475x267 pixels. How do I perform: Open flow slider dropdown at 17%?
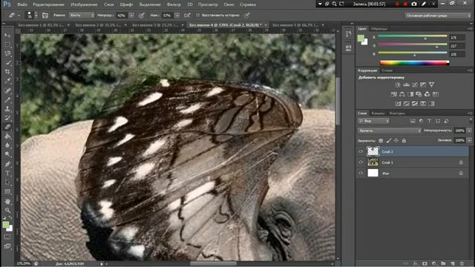point(177,15)
